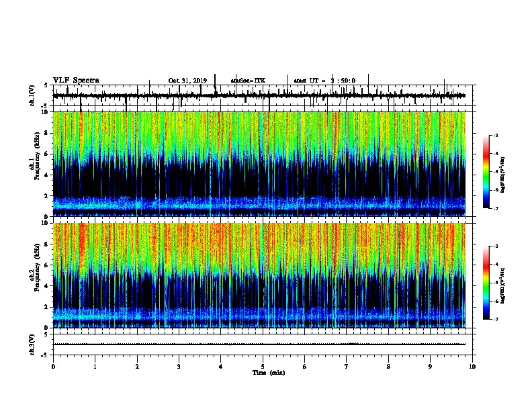Click the ch.1 'Frequency (kHz)' axis title
Image resolution: width=532 pixels, height=411 pixels.
[x=38, y=156]
